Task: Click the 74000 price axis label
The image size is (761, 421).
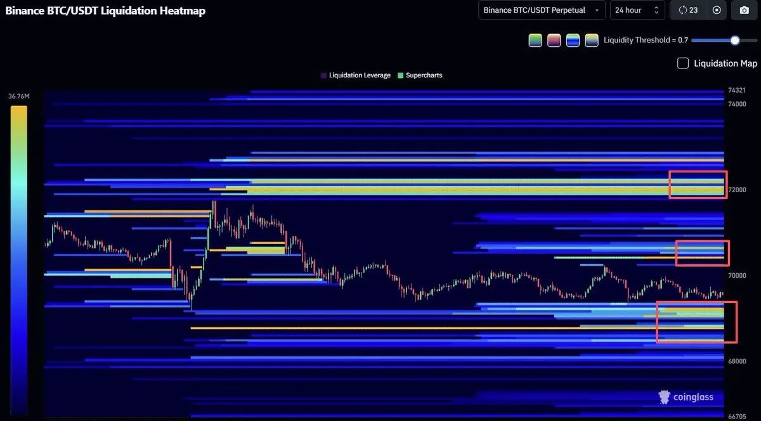Action: click(737, 103)
